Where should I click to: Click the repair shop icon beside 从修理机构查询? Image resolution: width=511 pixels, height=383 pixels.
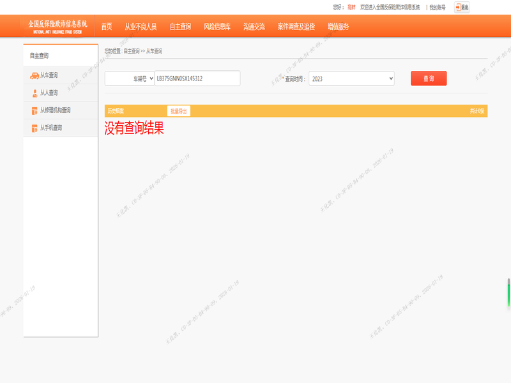coord(34,110)
